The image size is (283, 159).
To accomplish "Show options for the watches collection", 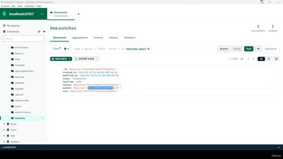I will pyautogui.click(x=42, y=118).
